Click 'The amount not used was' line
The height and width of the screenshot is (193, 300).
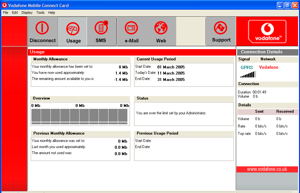click(x=52, y=153)
